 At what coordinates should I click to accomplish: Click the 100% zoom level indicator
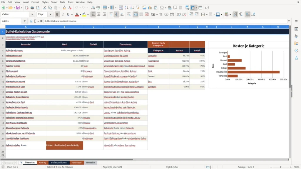pos(297,167)
